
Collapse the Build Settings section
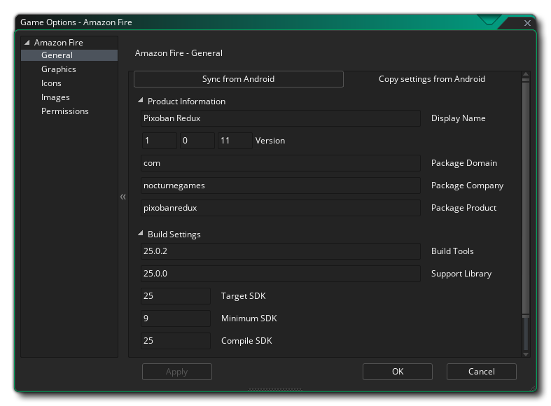pos(140,233)
